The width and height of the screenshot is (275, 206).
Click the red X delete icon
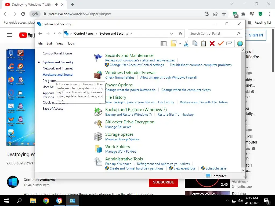click(212, 43)
